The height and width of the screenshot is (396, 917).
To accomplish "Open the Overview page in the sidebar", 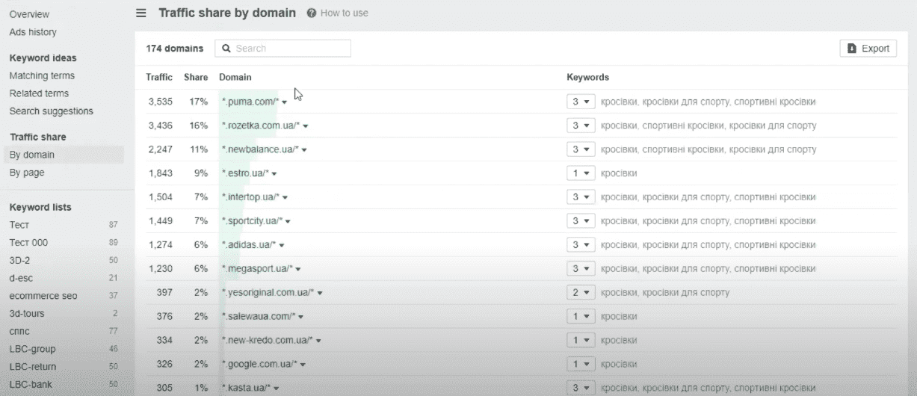I will tap(29, 14).
